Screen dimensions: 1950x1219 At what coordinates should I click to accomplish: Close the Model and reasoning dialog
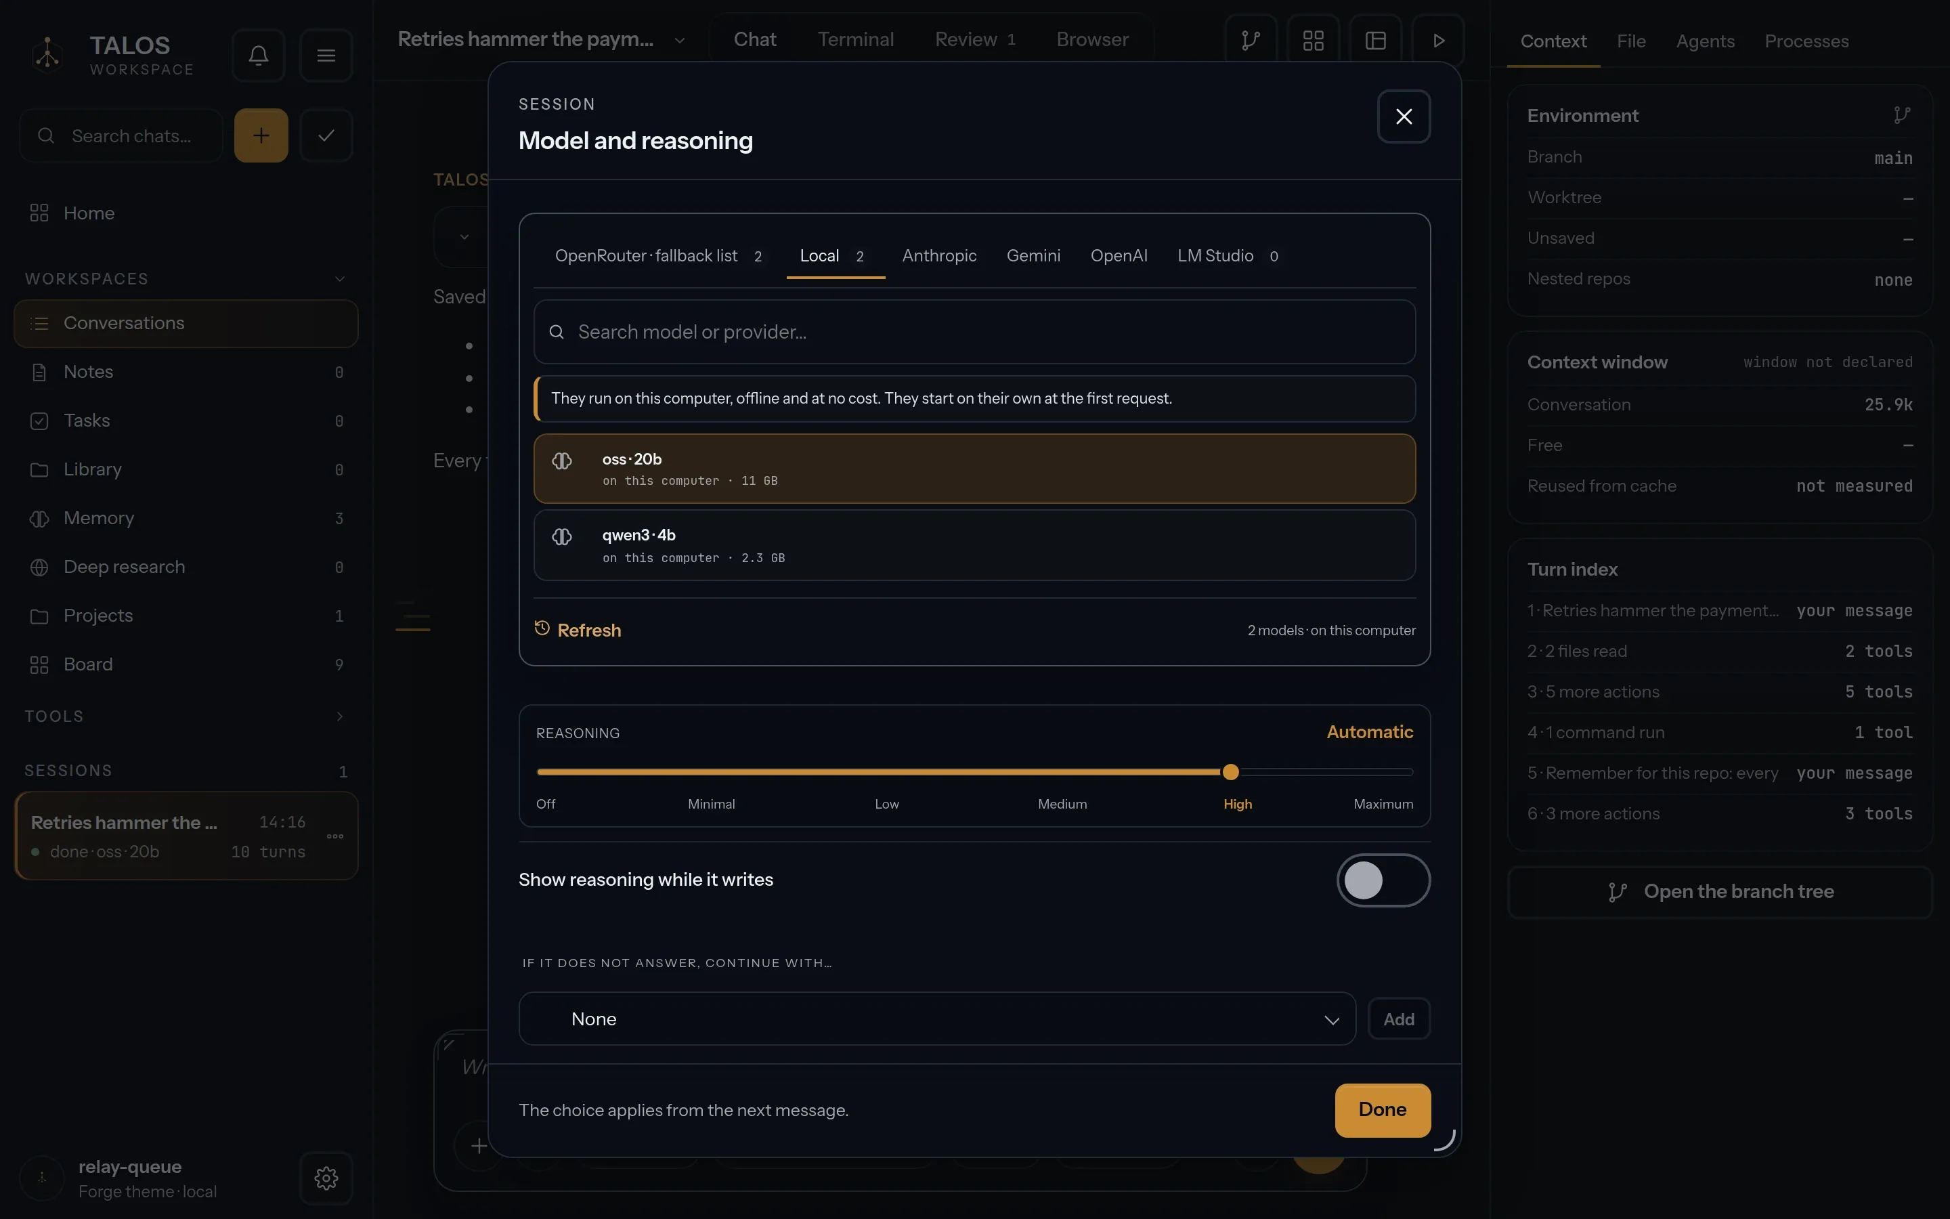pos(1404,116)
